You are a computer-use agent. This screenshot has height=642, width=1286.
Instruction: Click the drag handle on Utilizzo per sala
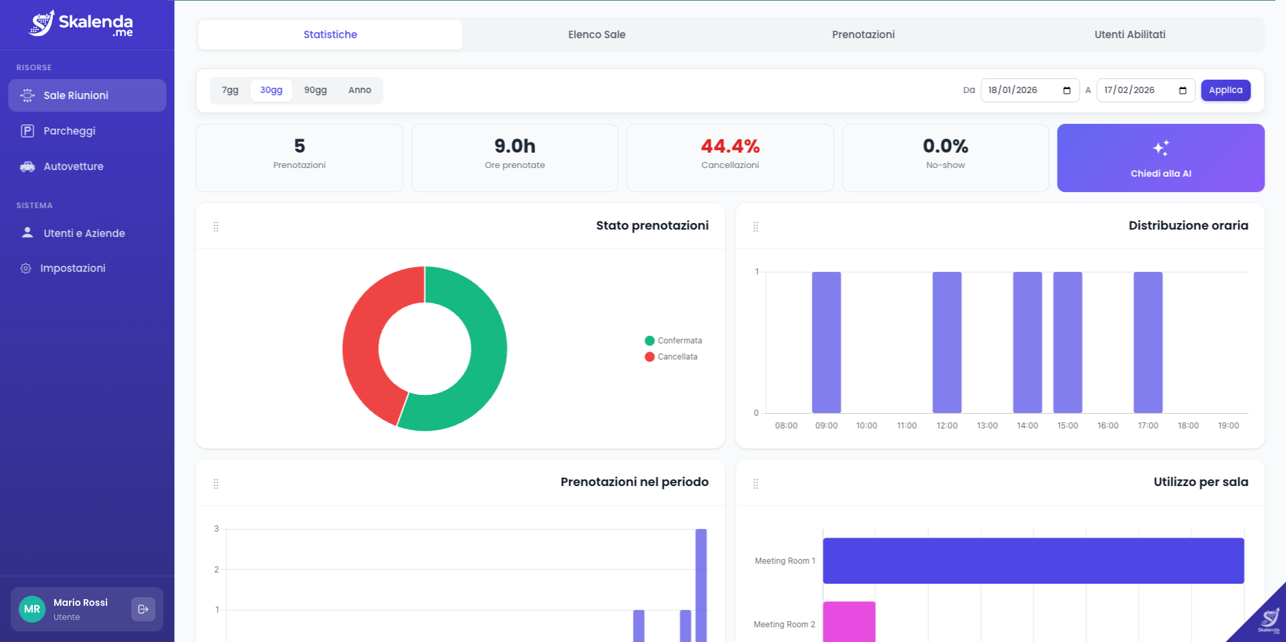(756, 483)
